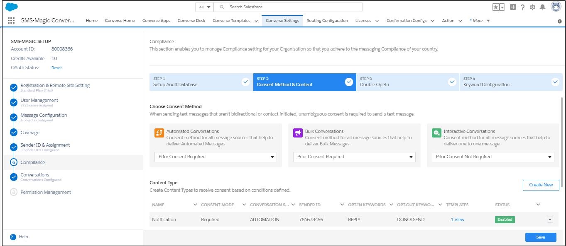Viewport: 566px width, 246px height.
Task: Open the 1 View templates link
Action: pyautogui.click(x=458, y=220)
